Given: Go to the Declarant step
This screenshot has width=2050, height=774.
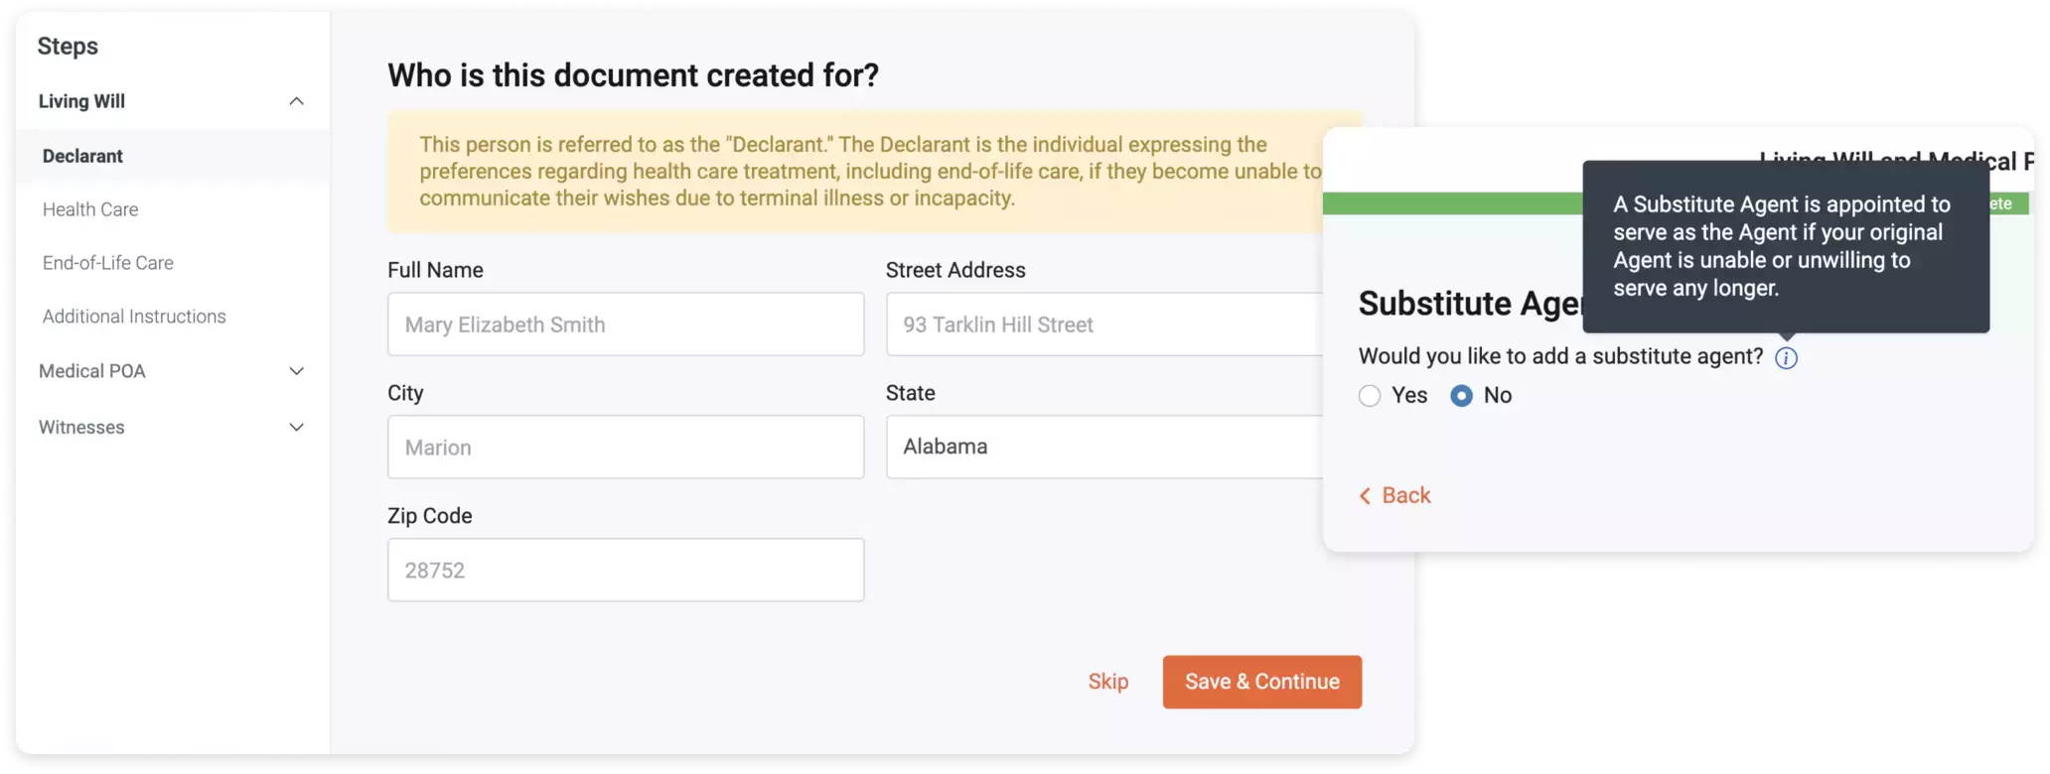Looking at the screenshot, I should pos(82,156).
